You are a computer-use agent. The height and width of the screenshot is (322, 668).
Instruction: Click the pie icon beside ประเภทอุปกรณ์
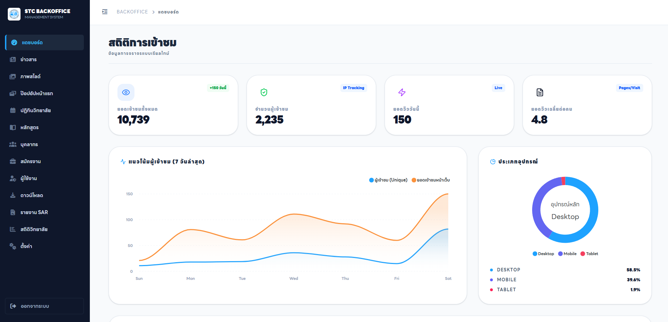pyautogui.click(x=493, y=162)
